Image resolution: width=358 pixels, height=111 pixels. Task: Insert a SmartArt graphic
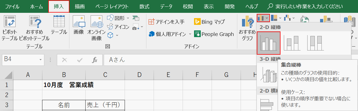[x=136, y=18]
